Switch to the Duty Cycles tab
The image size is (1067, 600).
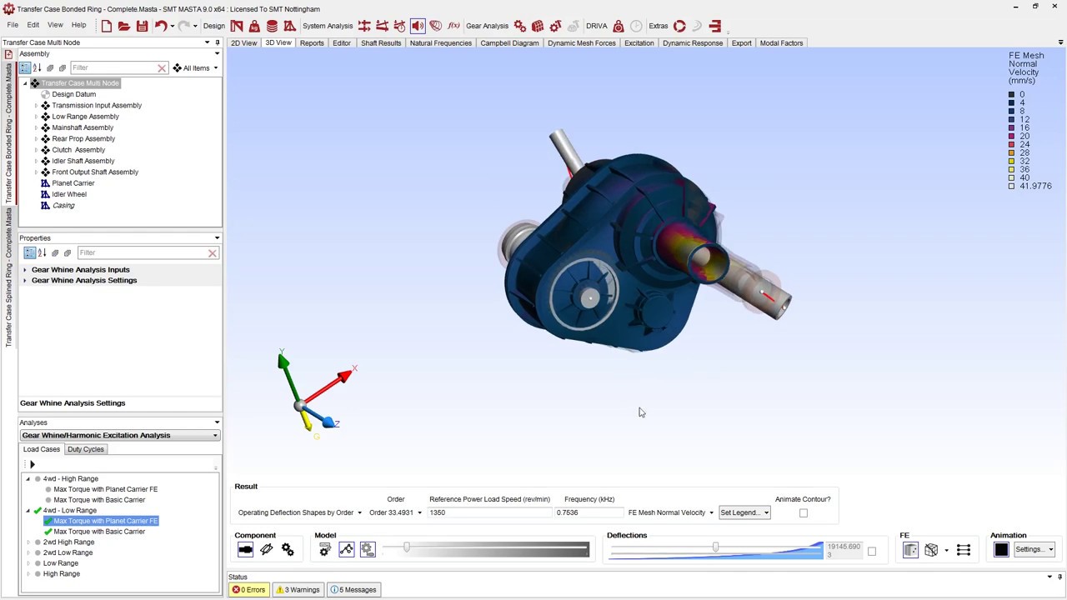point(86,449)
